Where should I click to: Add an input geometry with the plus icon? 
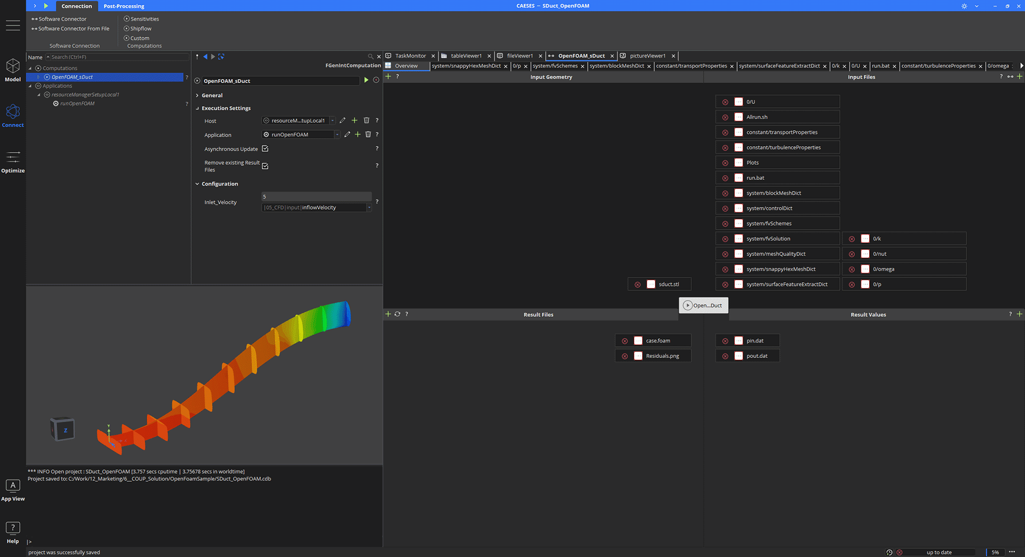point(388,76)
